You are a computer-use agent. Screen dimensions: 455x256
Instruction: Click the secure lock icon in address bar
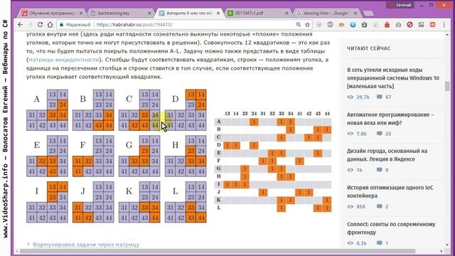click(61, 25)
